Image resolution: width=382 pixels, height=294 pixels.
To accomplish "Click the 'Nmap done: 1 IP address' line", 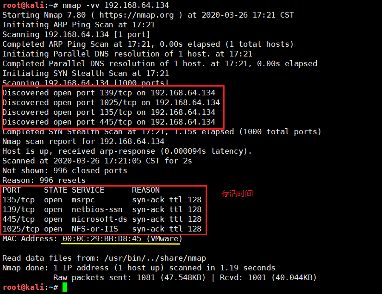I will coord(139,268).
